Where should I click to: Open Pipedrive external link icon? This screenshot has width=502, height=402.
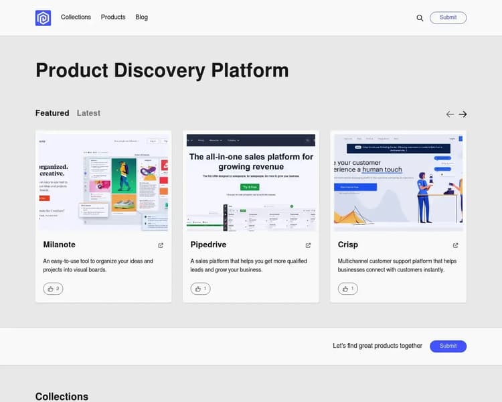point(308,245)
